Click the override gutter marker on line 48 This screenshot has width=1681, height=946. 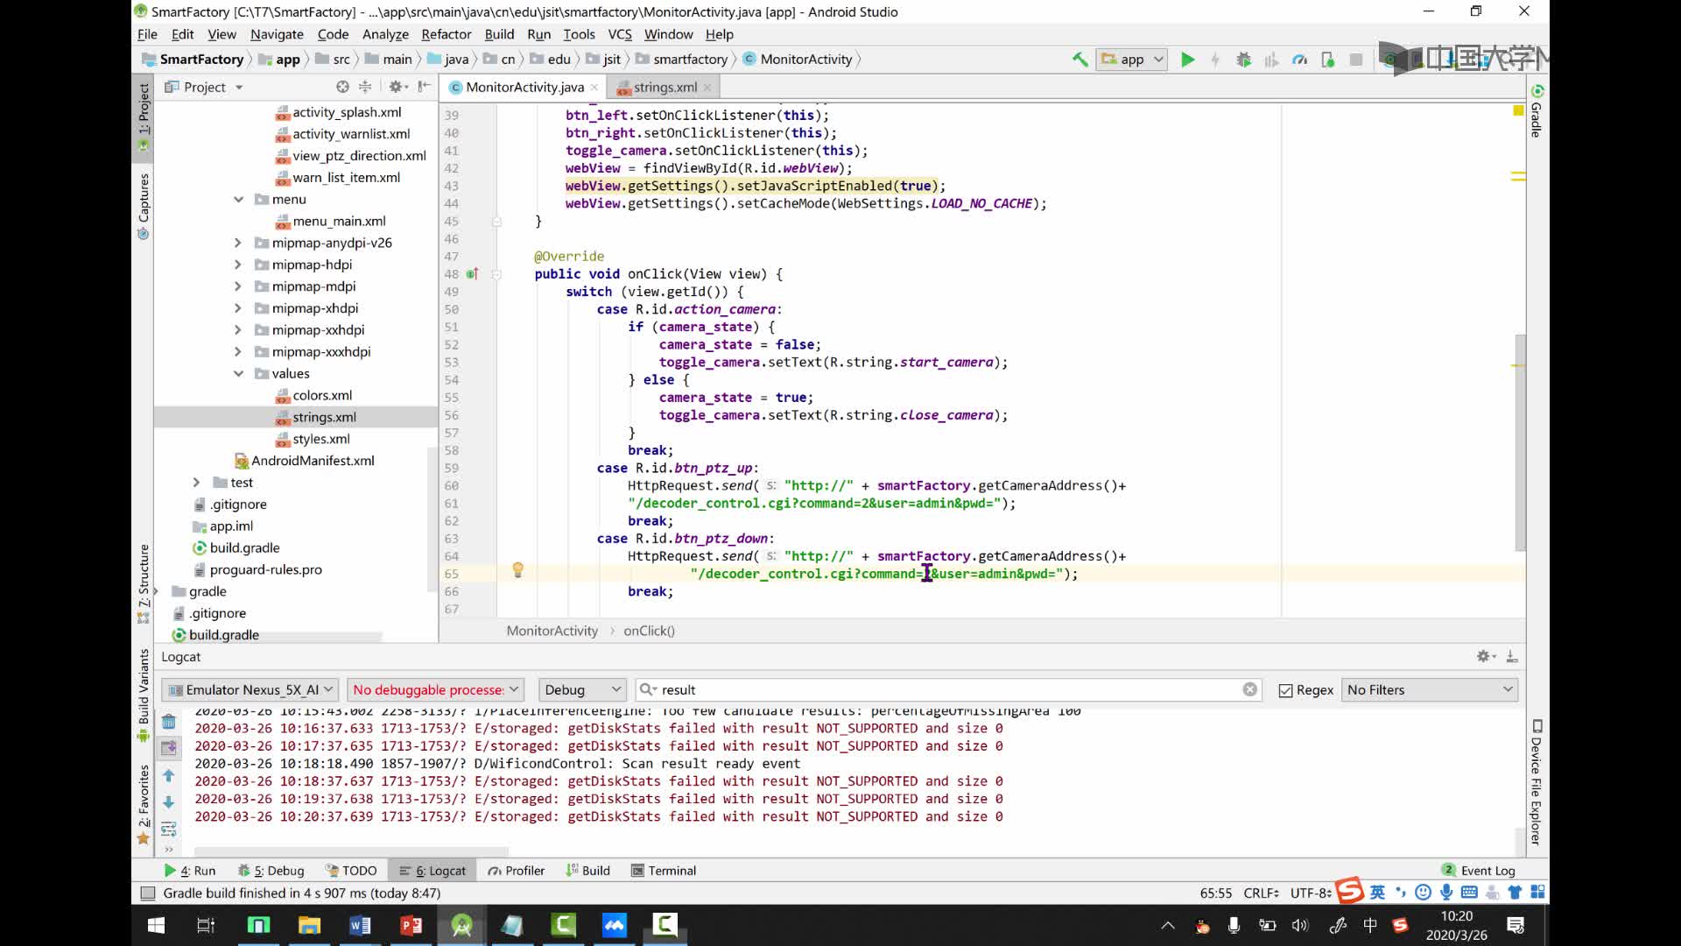(472, 274)
